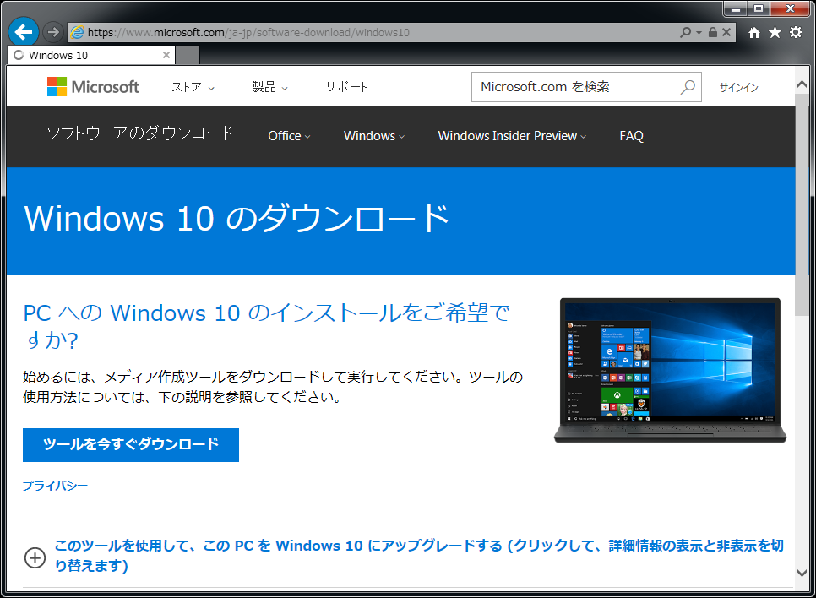Screen dimensions: 816x598
Task: Stop page loading with the X icon
Action: click(x=727, y=32)
